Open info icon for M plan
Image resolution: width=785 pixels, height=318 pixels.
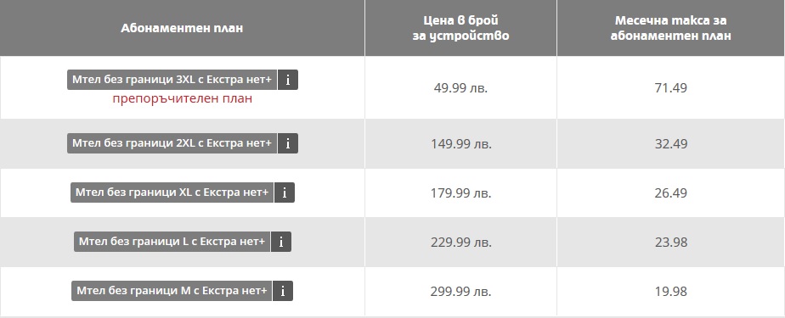(283, 291)
